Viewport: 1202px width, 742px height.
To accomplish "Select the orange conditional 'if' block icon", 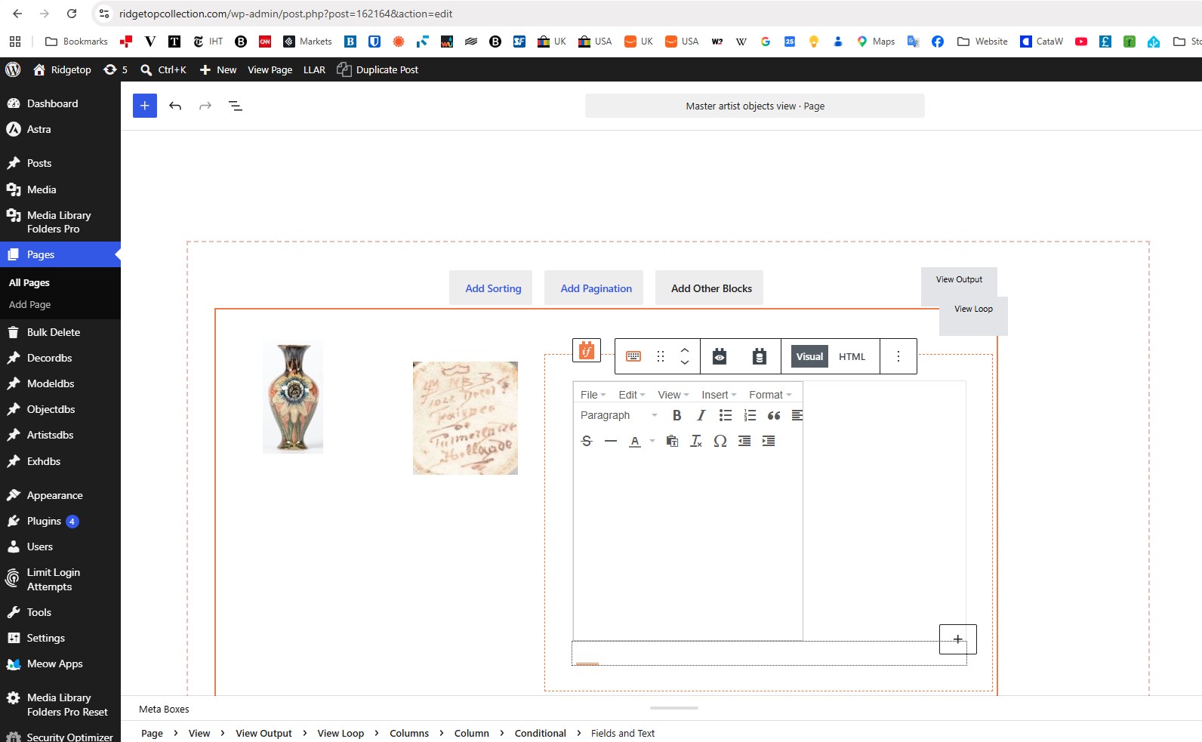I will tap(587, 351).
